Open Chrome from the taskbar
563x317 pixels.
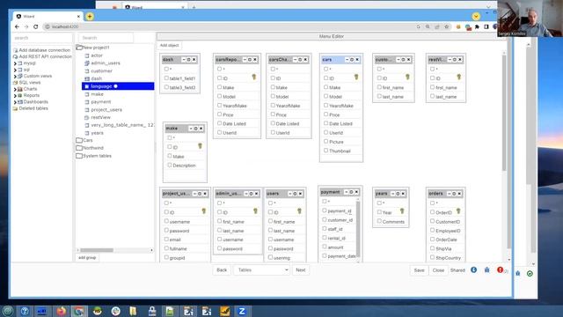point(79,311)
